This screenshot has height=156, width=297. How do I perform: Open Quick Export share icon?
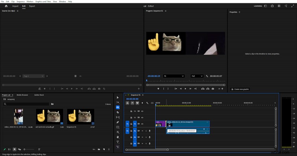(x=272, y=6)
